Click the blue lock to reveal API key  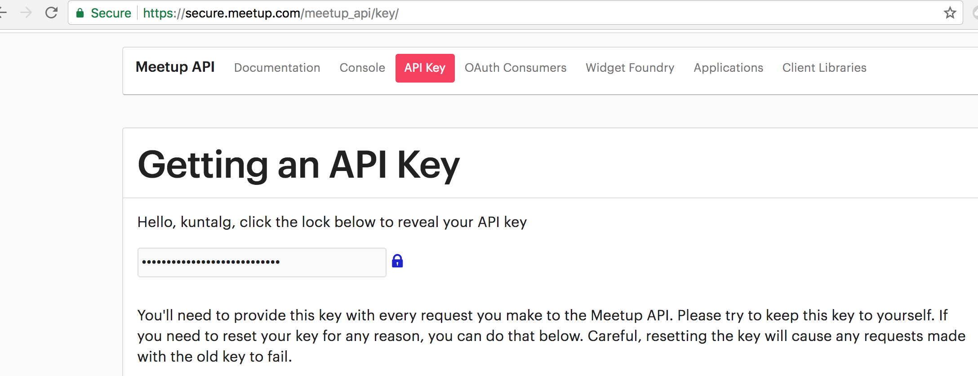coord(397,261)
